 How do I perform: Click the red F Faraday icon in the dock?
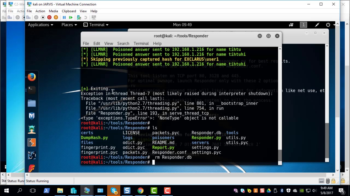[x=32, y=168]
